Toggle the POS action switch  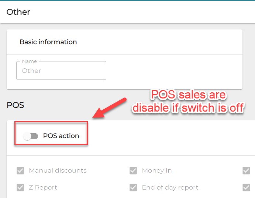(31, 136)
